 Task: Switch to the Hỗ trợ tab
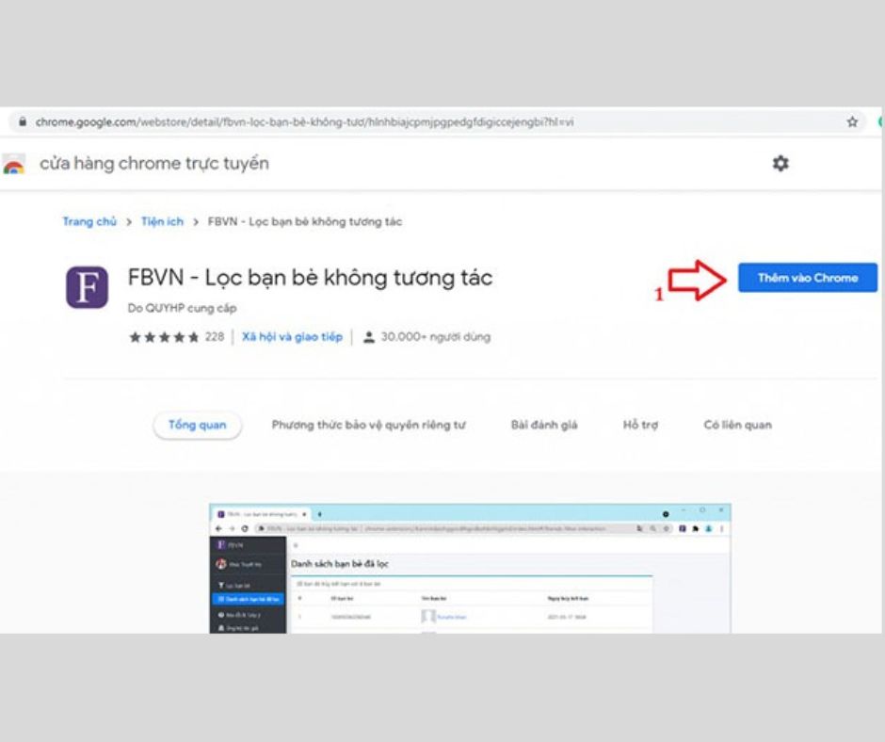coord(640,425)
